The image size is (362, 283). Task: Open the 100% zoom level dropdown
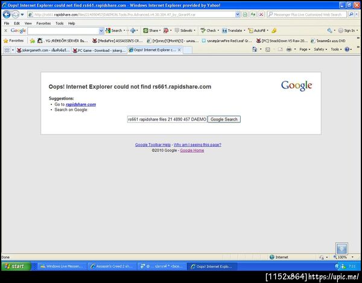352,257
